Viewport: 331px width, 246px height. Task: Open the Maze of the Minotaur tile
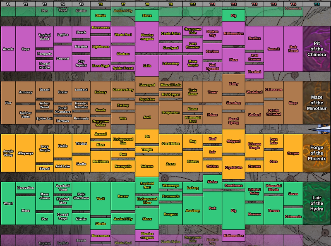click(x=317, y=103)
